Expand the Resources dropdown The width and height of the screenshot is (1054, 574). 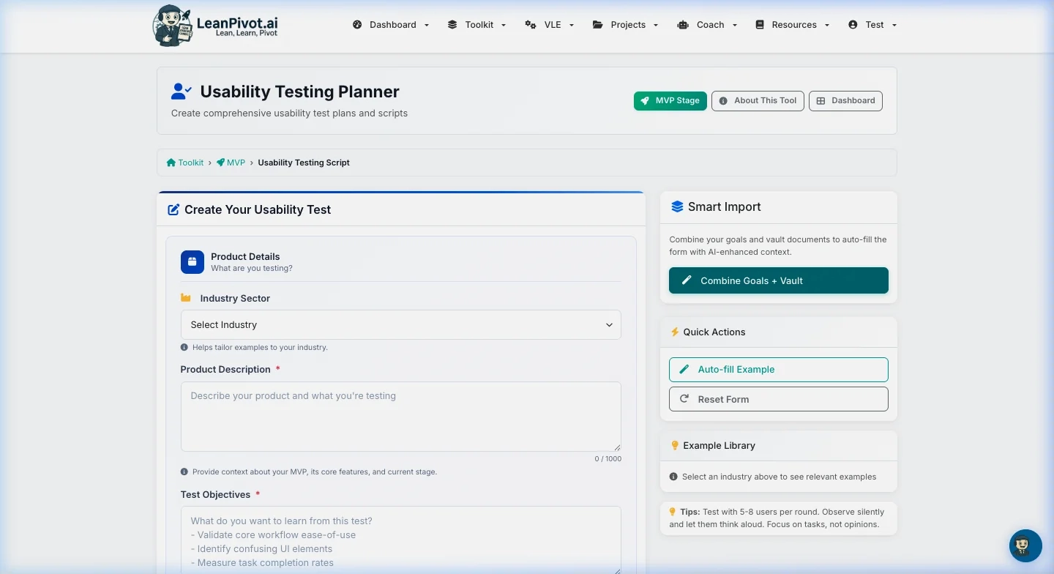click(x=793, y=24)
